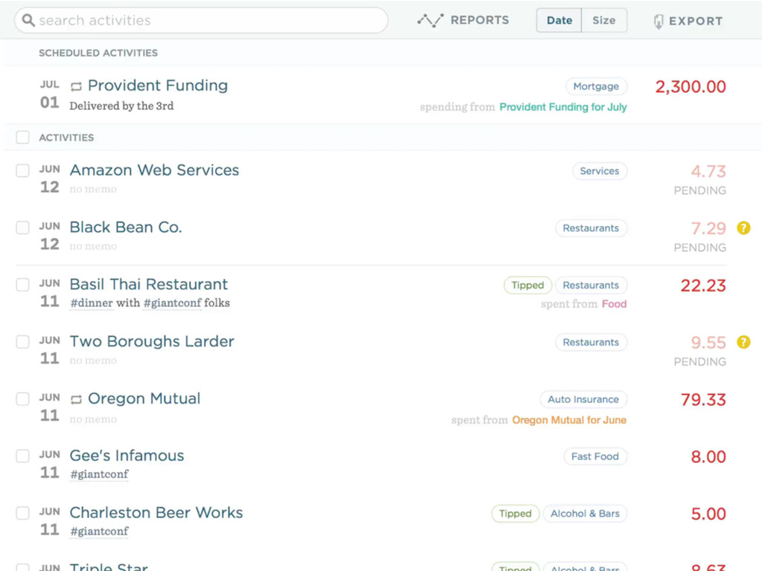Click 'Delivered by the 3rd' memo

(x=121, y=106)
